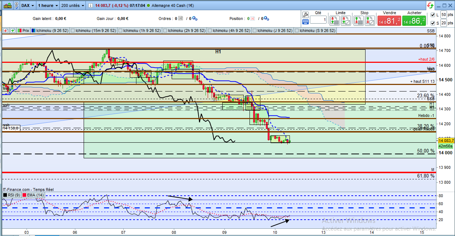
Task: Toggle the S stop checkbox
Action: click(x=432, y=23)
